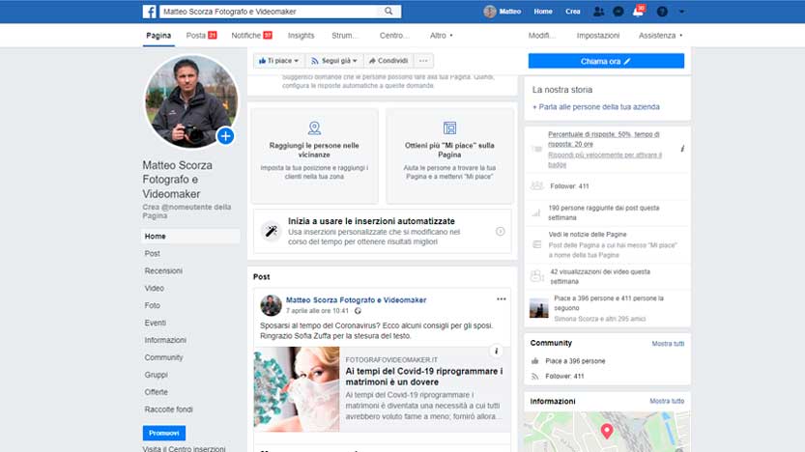Open the Messenger icon
The height and width of the screenshot is (452, 805).
tap(618, 12)
